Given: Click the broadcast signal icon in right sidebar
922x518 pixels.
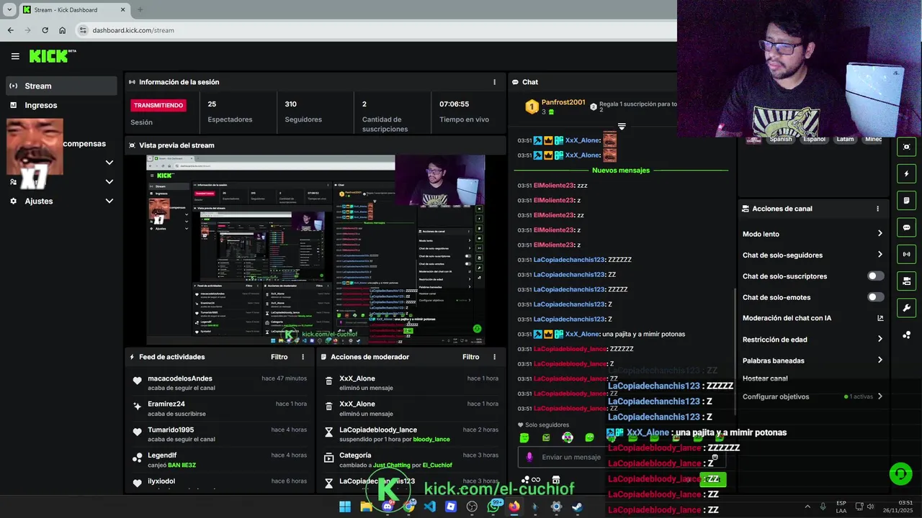Looking at the screenshot, I should (906, 254).
